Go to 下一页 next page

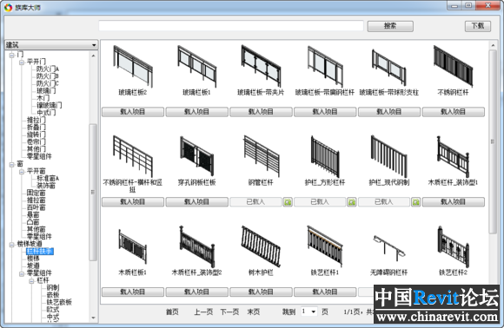click(229, 312)
